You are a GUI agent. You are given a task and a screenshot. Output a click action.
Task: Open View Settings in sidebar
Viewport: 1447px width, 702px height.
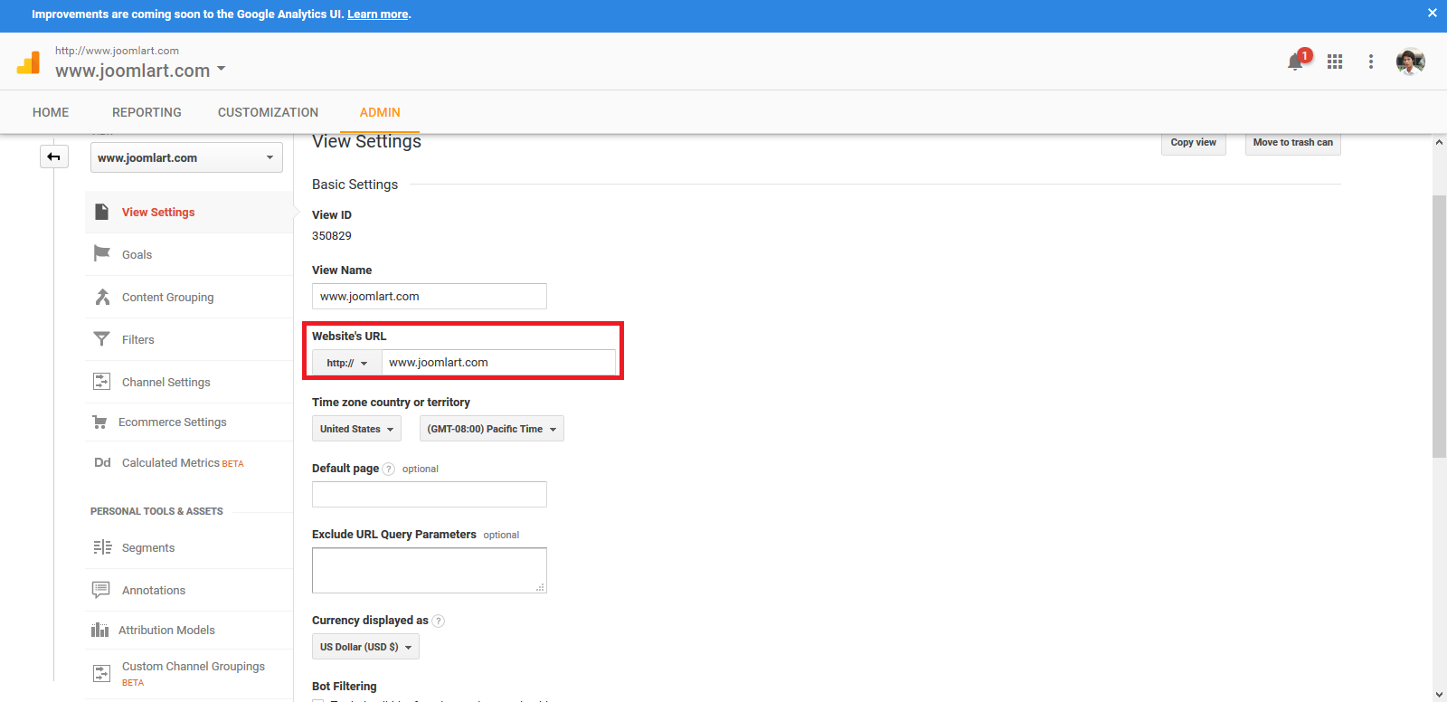click(158, 212)
